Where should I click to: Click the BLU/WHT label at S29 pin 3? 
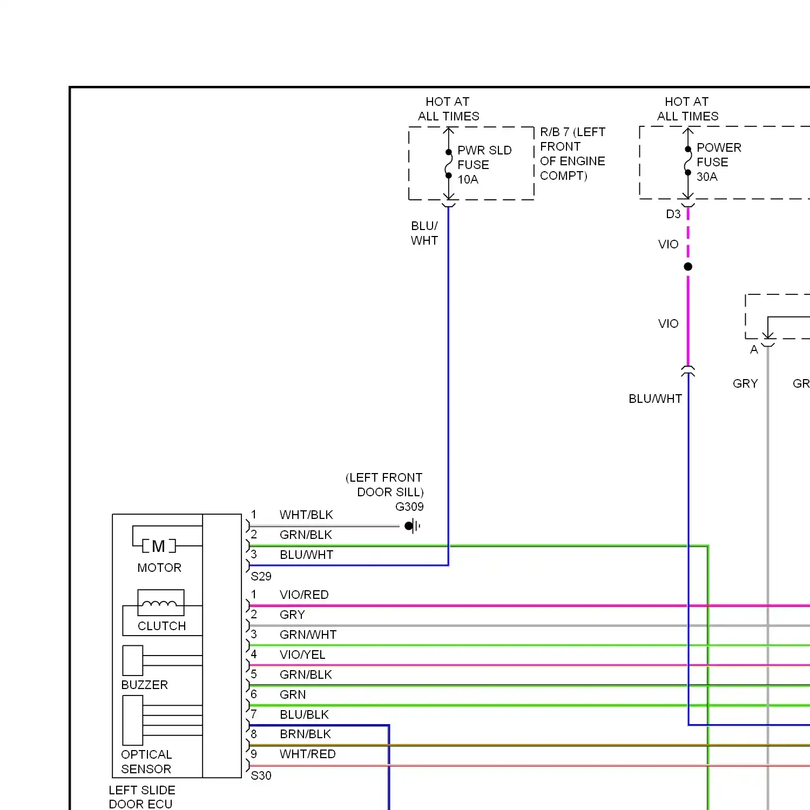(x=306, y=555)
